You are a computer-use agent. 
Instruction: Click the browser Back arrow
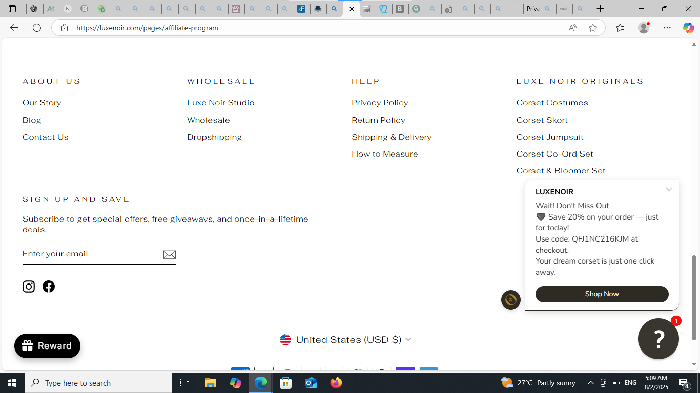coord(14,28)
